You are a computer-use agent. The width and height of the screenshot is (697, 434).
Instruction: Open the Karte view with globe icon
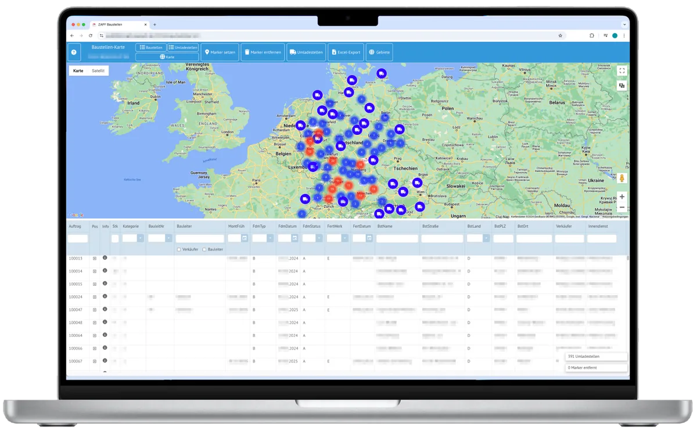coord(167,57)
